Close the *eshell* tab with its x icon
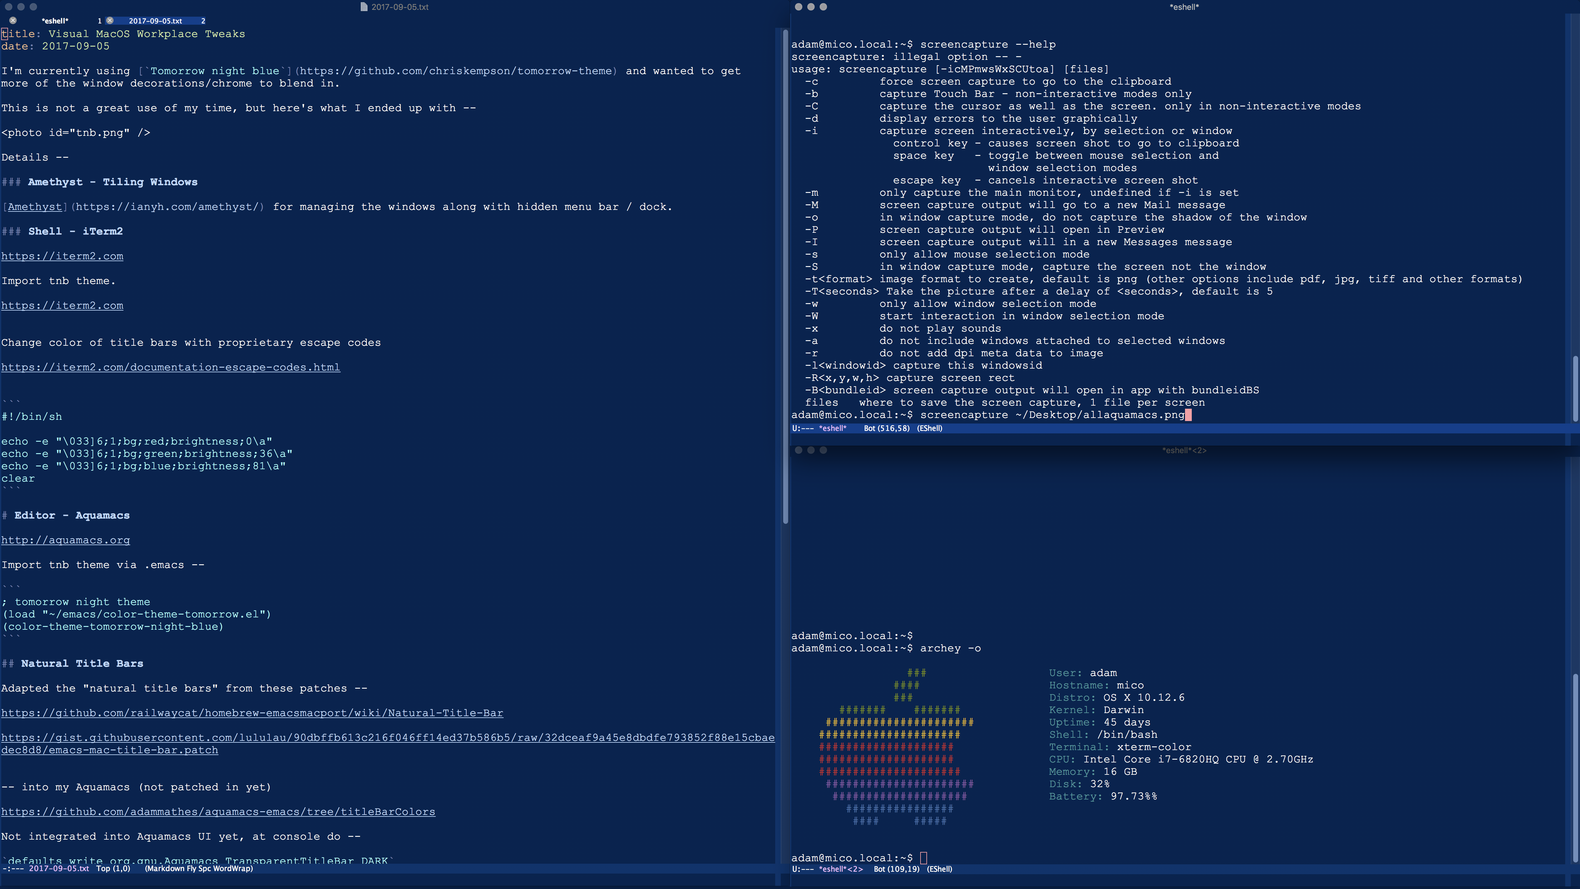The image size is (1580, 889). pos(13,20)
